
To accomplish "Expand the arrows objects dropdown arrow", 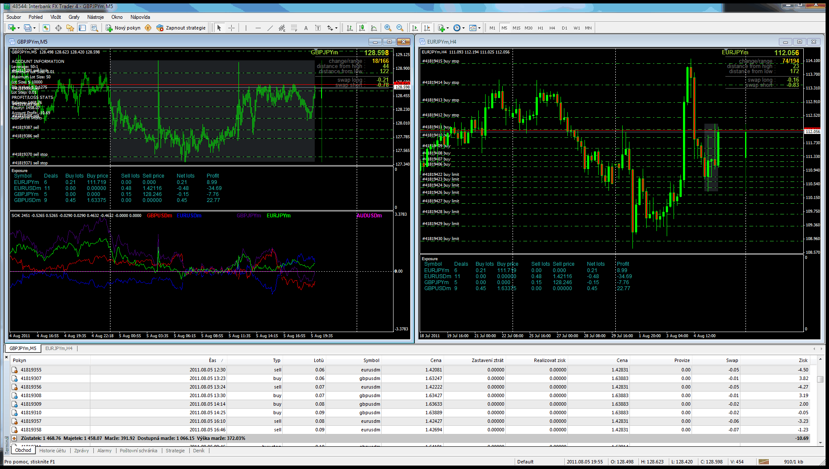I will 336,28.
